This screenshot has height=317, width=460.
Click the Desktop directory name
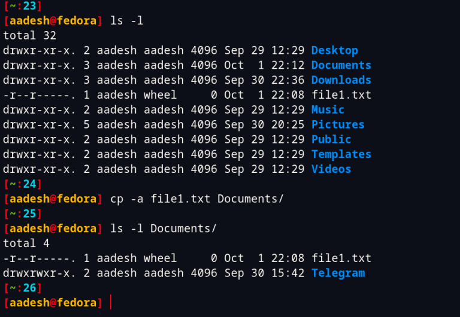coord(334,50)
